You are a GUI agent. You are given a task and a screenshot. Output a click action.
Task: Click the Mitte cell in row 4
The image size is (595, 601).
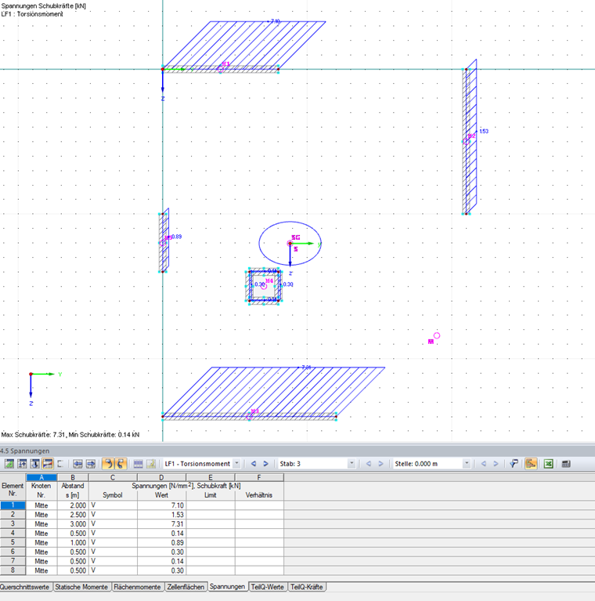pyautogui.click(x=41, y=533)
